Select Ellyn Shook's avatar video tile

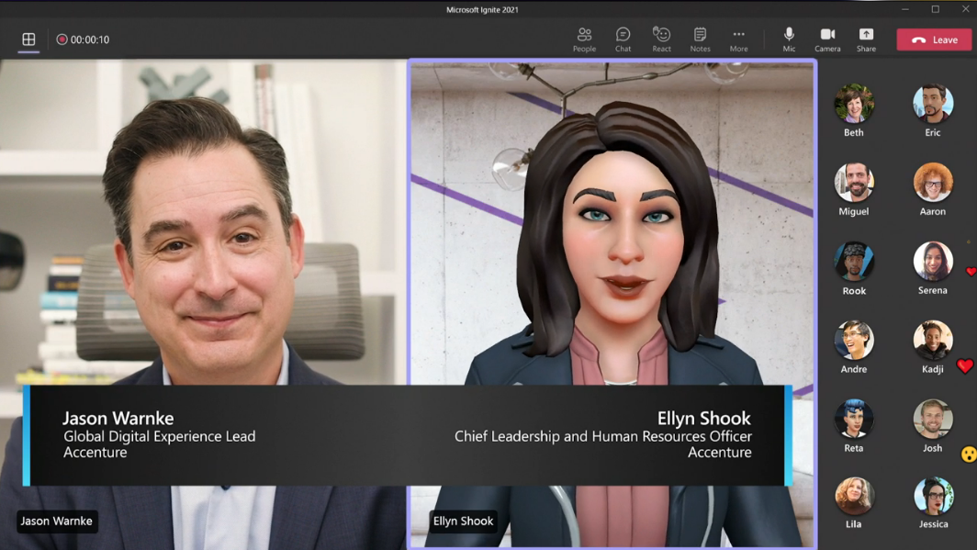click(612, 230)
